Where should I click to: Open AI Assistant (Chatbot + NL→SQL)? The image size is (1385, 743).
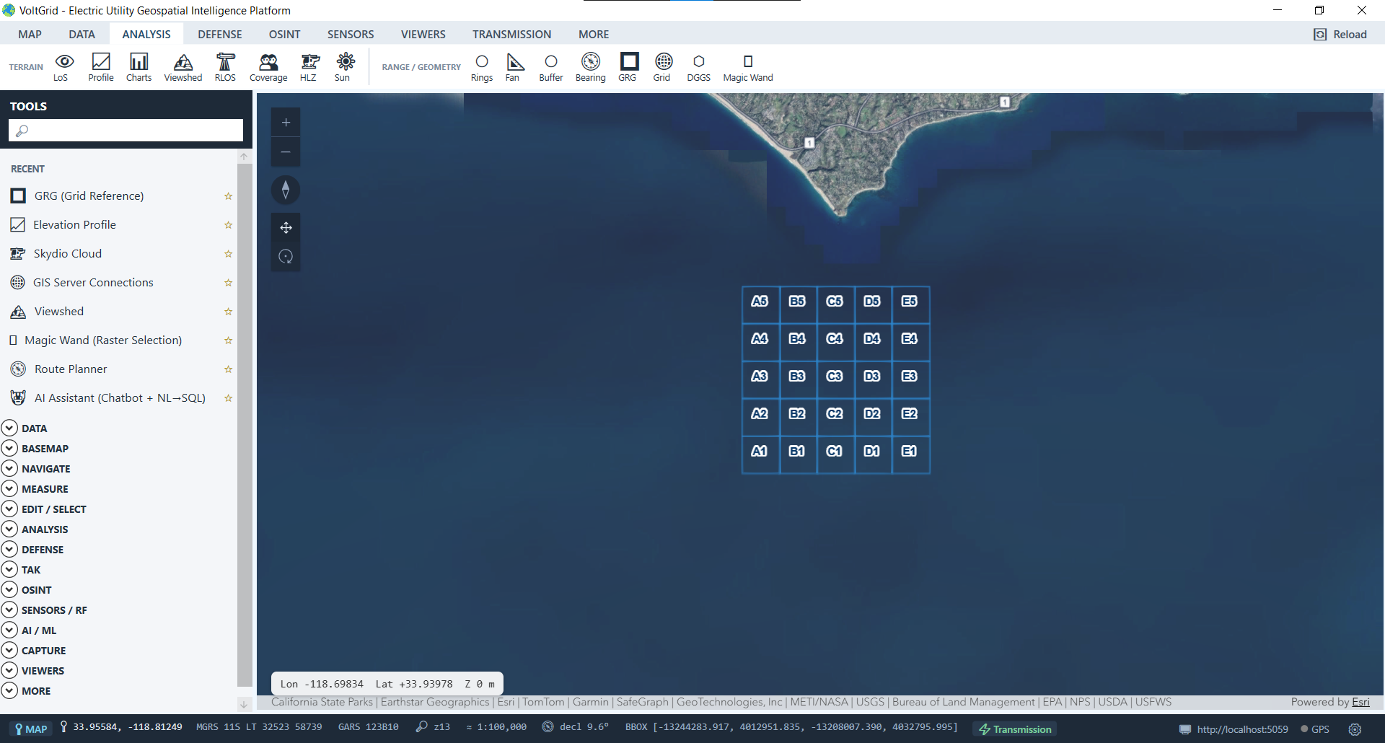pos(119,398)
